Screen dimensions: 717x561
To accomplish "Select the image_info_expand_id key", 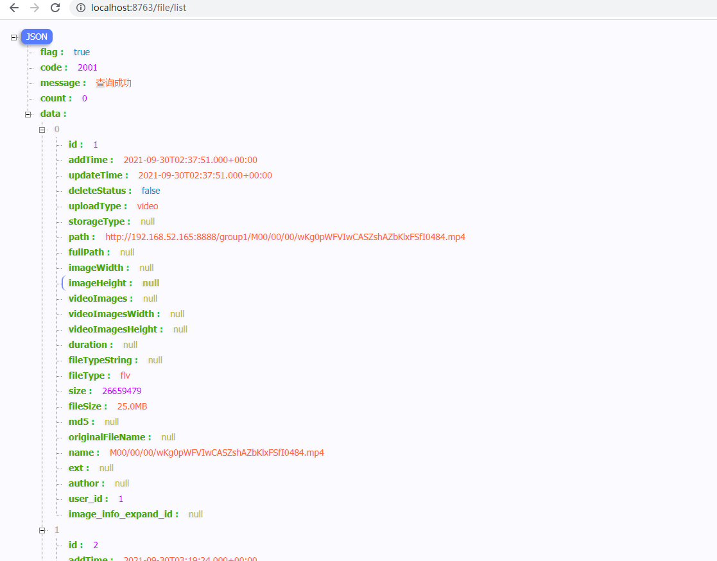I will coord(122,514).
